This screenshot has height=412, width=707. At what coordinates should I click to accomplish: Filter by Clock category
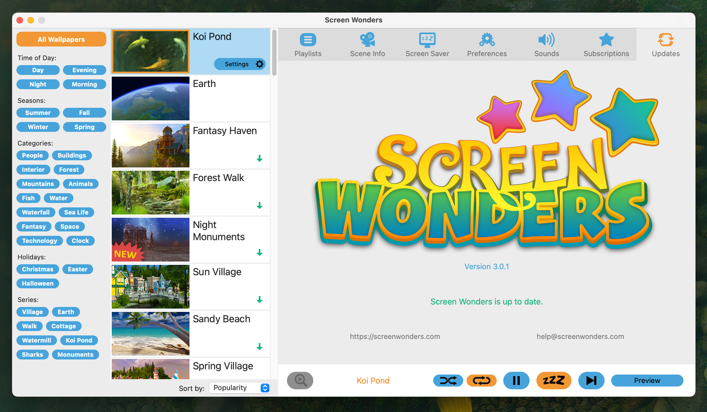(80, 241)
